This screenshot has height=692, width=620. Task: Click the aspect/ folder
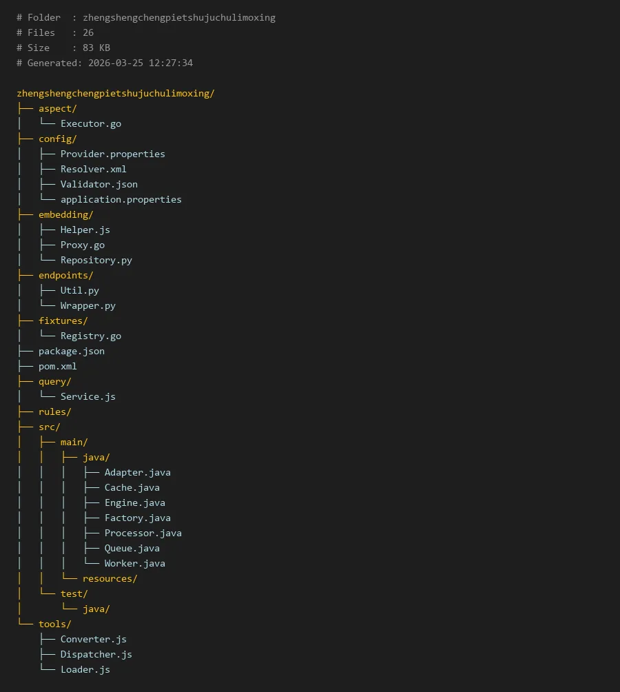pos(57,108)
